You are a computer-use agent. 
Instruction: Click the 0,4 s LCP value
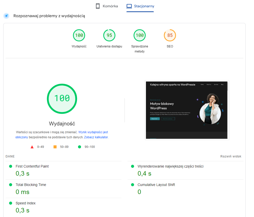(x=144, y=174)
